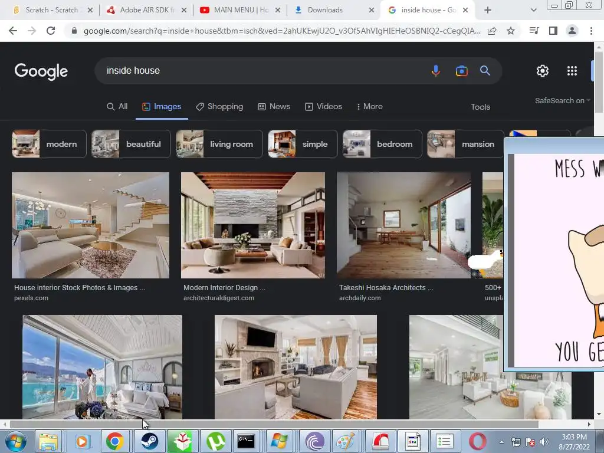Image resolution: width=604 pixels, height=453 pixels.
Task: Open Modern Interior Design result link
Action: (x=224, y=288)
